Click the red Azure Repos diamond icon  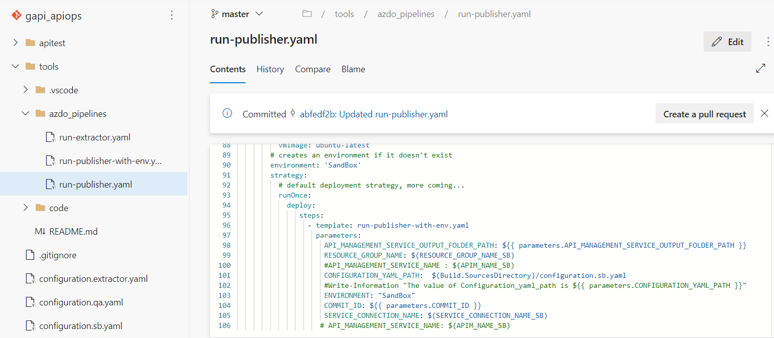coord(17,15)
